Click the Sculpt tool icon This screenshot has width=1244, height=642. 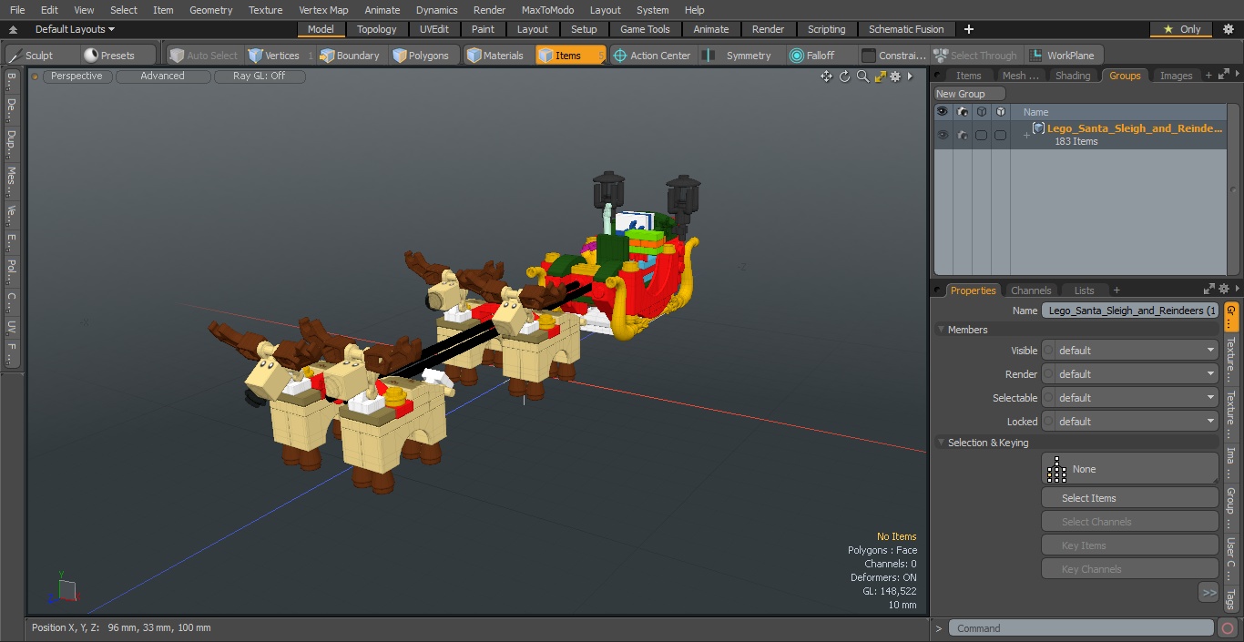(x=15, y=56)
